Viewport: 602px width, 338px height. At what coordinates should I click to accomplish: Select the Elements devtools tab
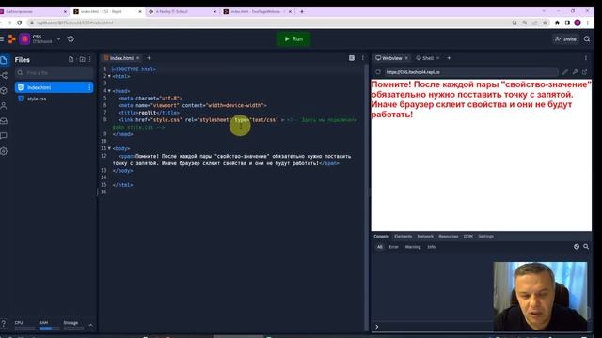coord(404,237)
